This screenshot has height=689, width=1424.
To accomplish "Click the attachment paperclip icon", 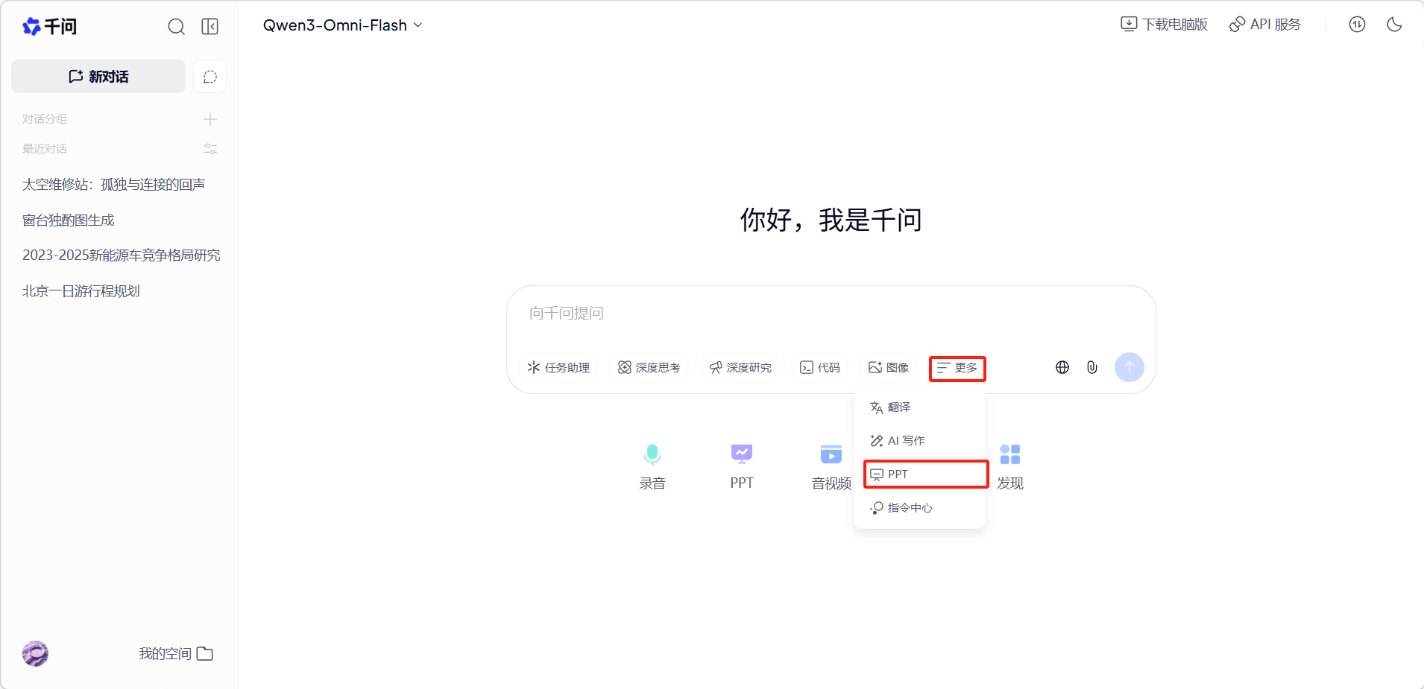I will (1092, 367).
